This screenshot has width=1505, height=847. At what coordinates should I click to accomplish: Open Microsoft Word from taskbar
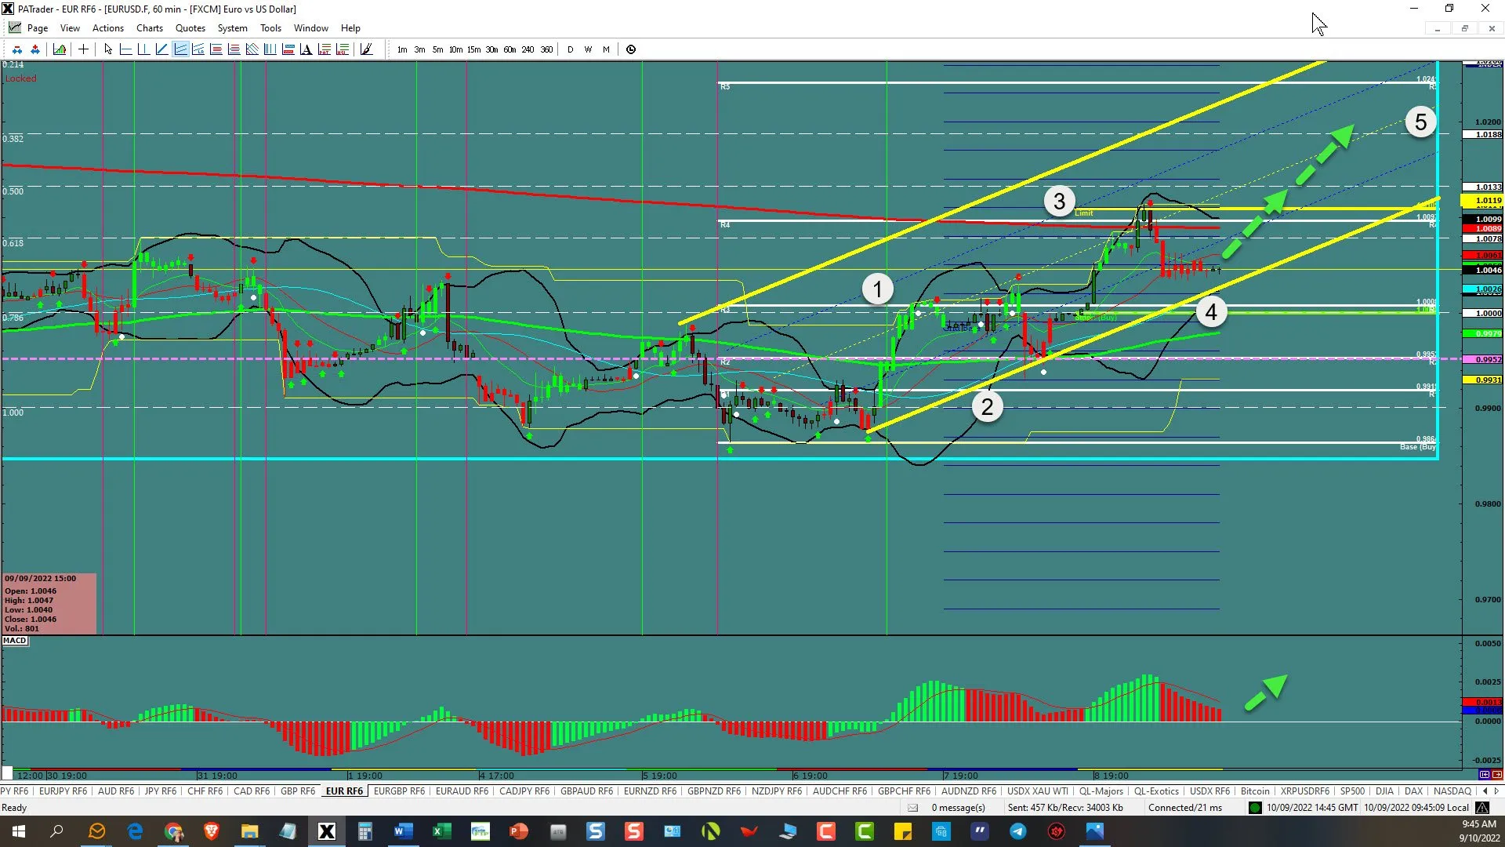(404, 831)
